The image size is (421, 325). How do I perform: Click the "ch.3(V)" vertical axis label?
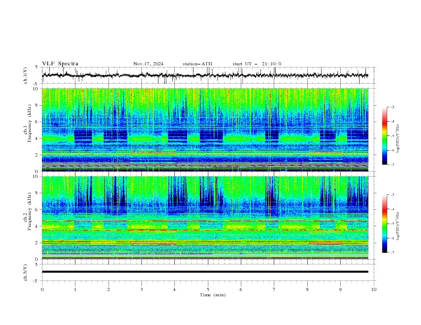[26, 272]
